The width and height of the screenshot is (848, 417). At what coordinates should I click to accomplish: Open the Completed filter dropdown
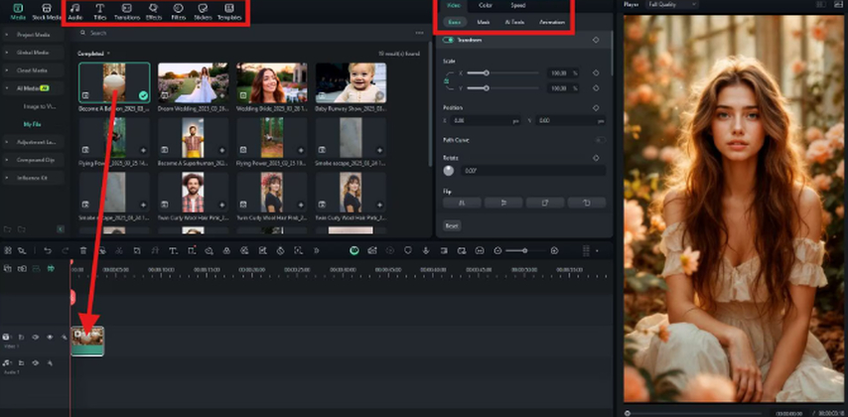[x=93, y=54]
